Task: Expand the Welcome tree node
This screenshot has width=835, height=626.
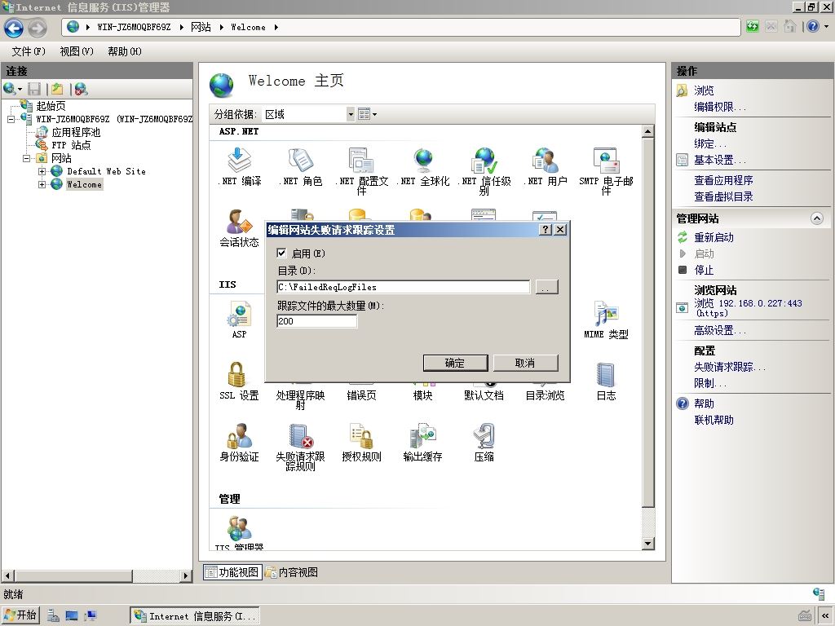Action: click(x=42, y=184)
